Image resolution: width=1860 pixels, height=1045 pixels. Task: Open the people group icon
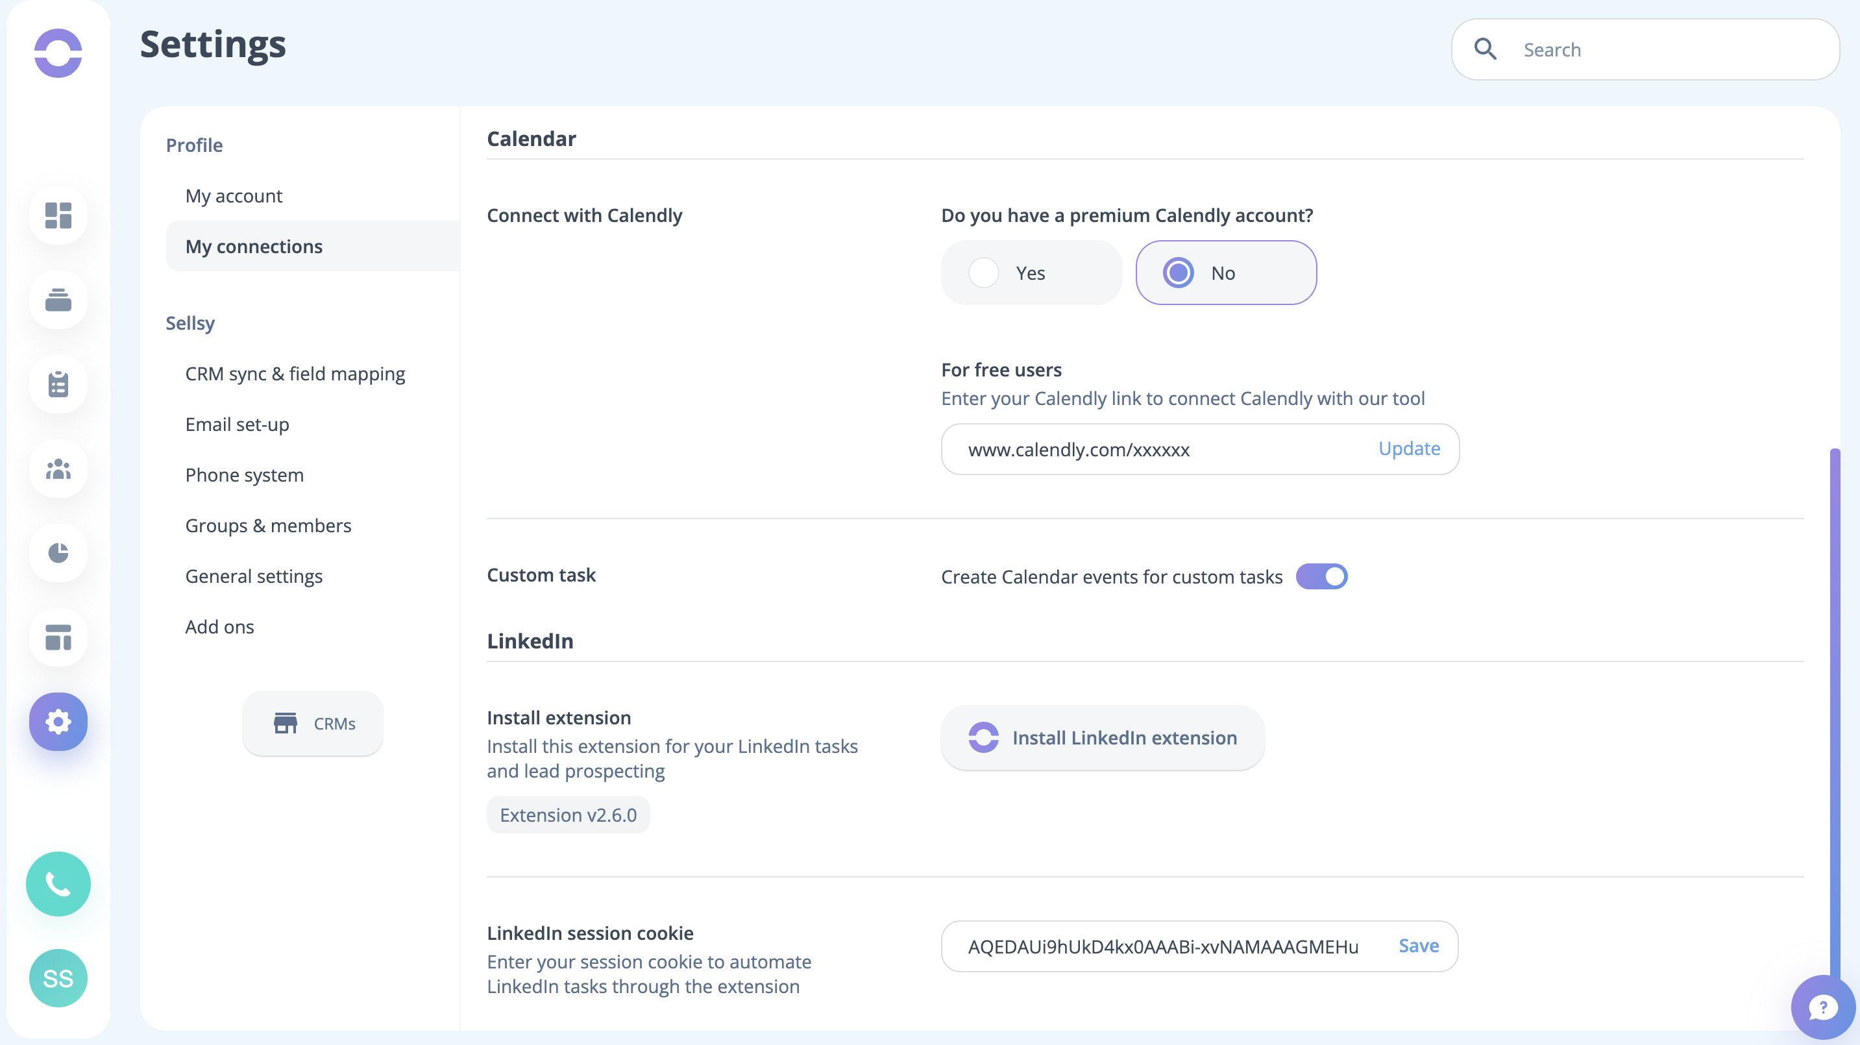58,469
